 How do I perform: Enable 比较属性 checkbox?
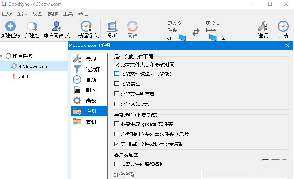pos(117,84)
